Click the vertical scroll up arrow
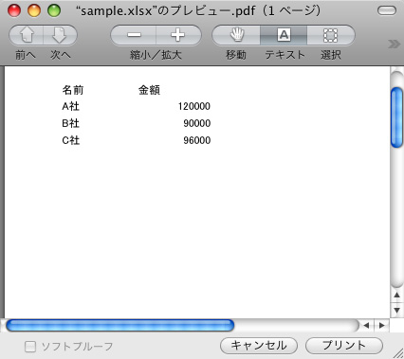 coord(396,296)
